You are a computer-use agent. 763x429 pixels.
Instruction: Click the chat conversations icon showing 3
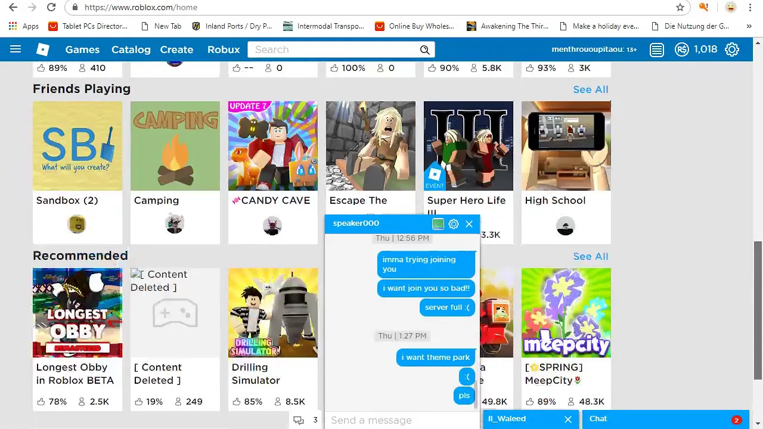pos(299,420)
